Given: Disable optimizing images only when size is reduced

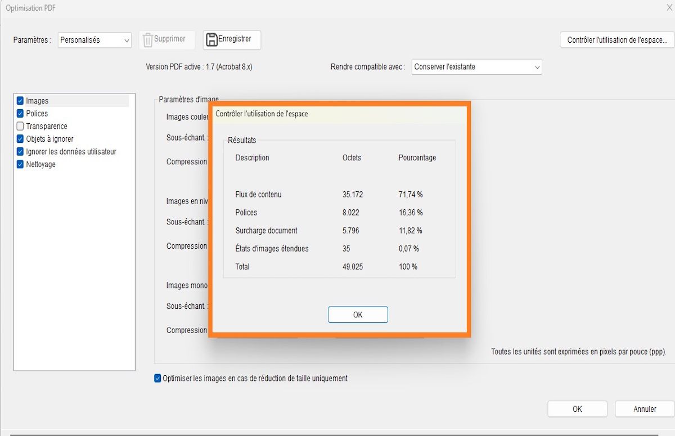Looking at the screenshot, I should coord(157,378).
